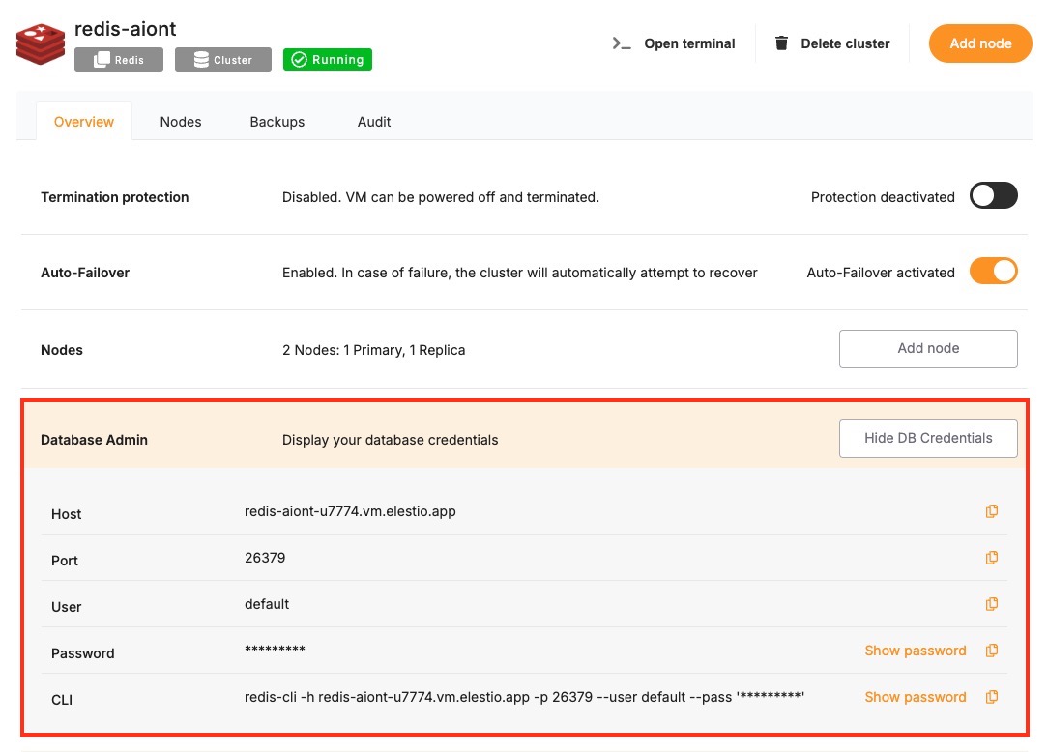Click the Redis cluster logo icon
Image resolution: width=1048 pixels, height=752 pixels.
(x=40, y=43)
